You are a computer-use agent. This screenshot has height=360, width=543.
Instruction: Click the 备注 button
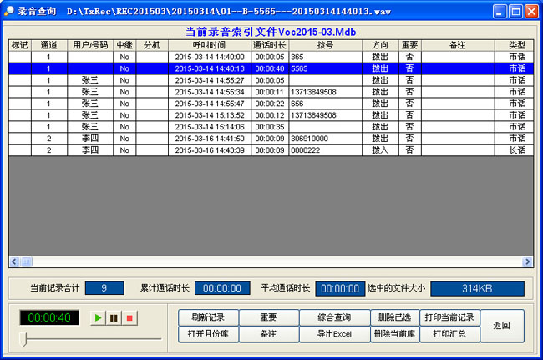pos(268,334)
